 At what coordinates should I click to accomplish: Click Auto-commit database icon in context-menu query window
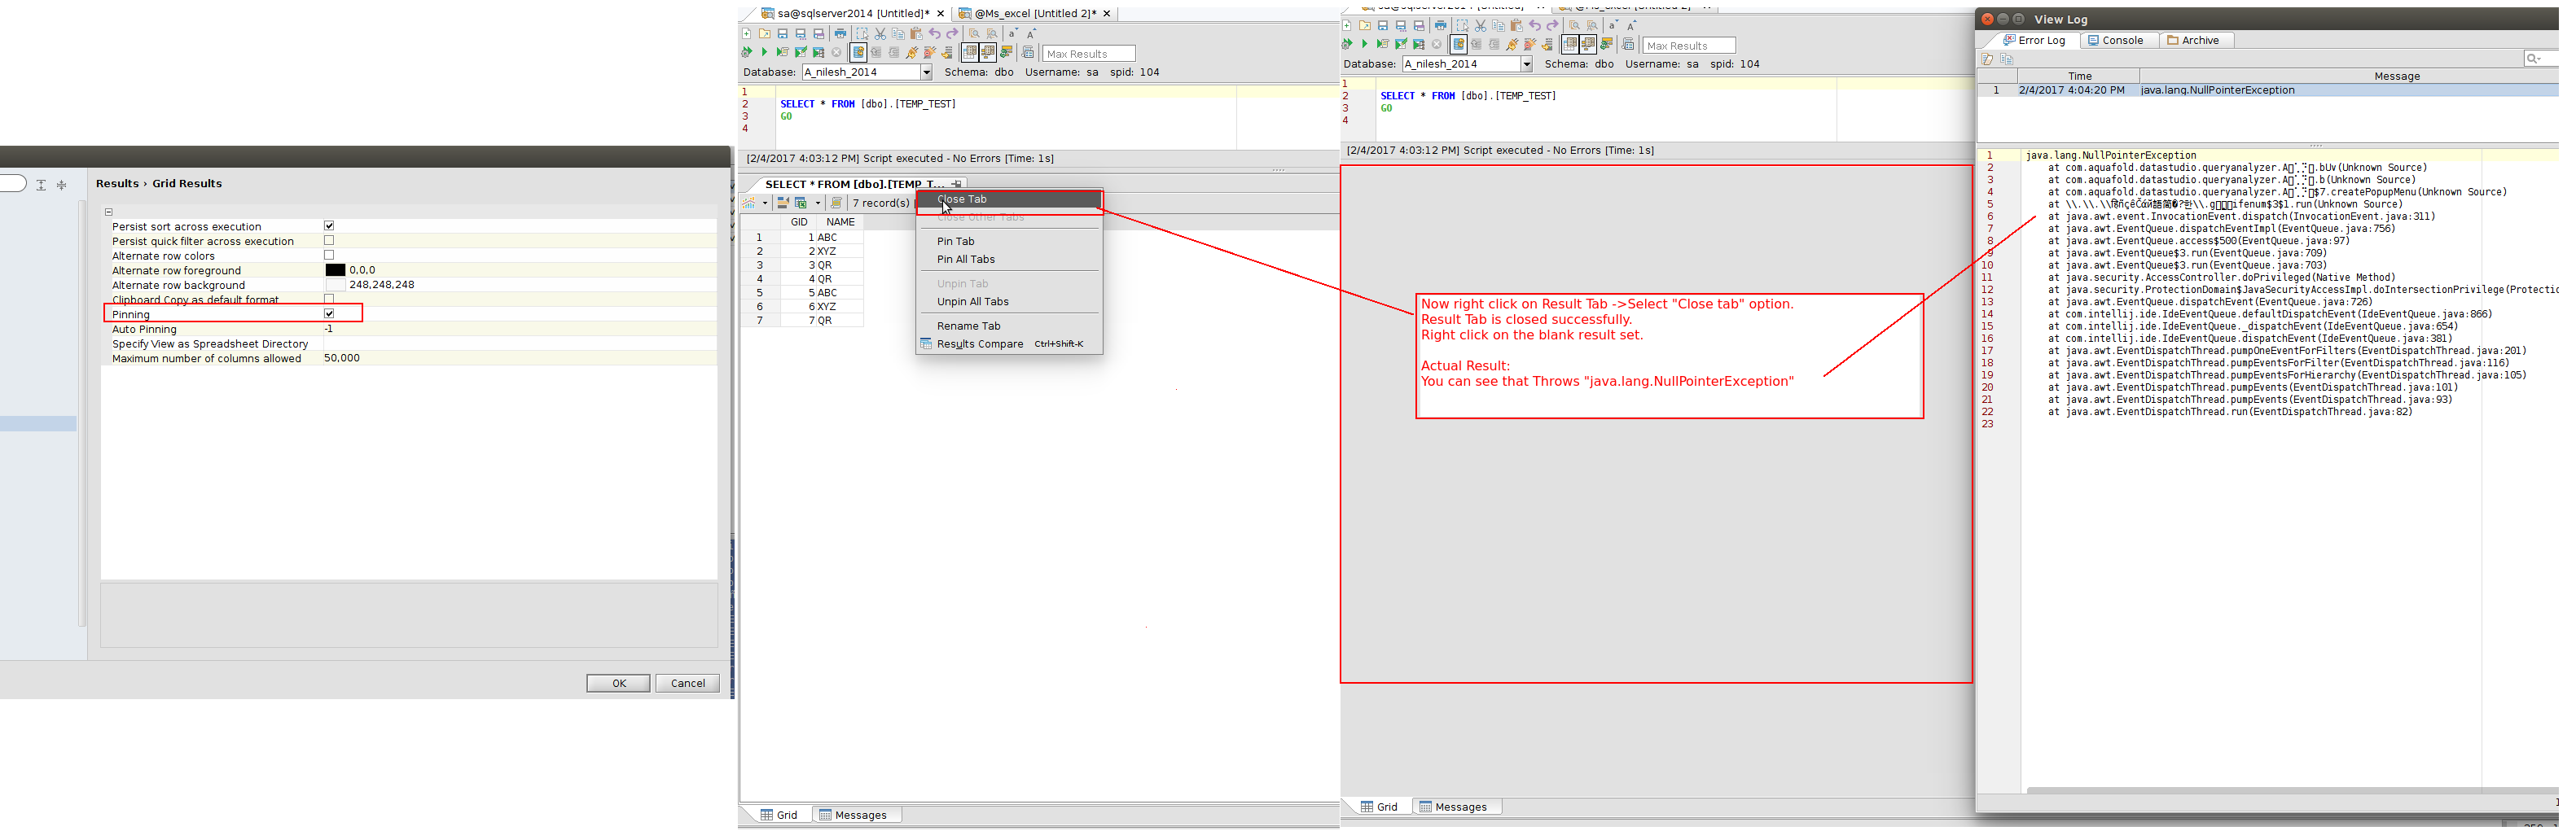(859, 53)
